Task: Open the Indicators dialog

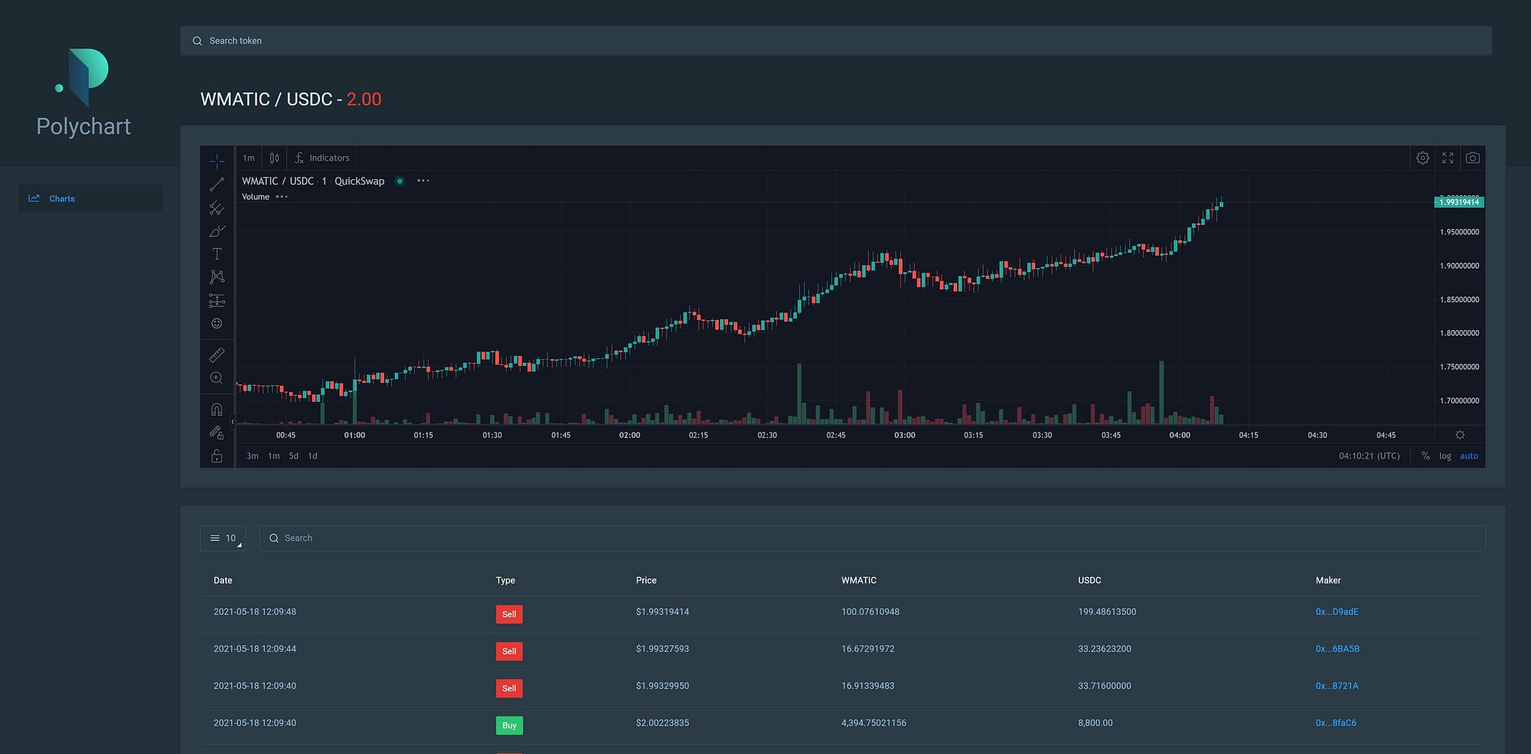Action: [322, 158]
